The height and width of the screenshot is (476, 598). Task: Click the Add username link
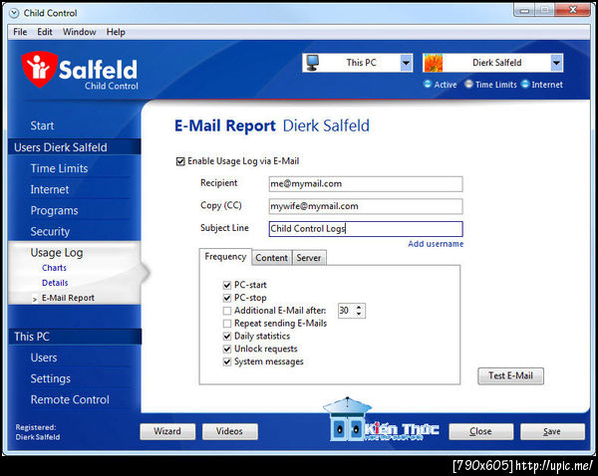(x=436, y=244)
